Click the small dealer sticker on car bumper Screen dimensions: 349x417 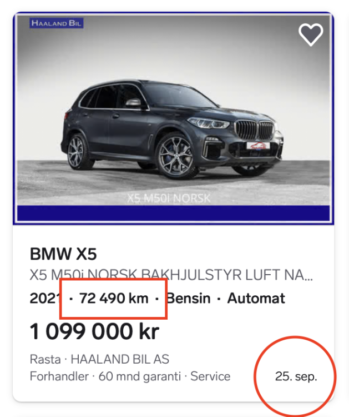[x=259, y=146]
